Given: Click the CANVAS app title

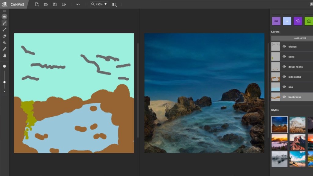Looking at the screenshot, I should (17, 4).
